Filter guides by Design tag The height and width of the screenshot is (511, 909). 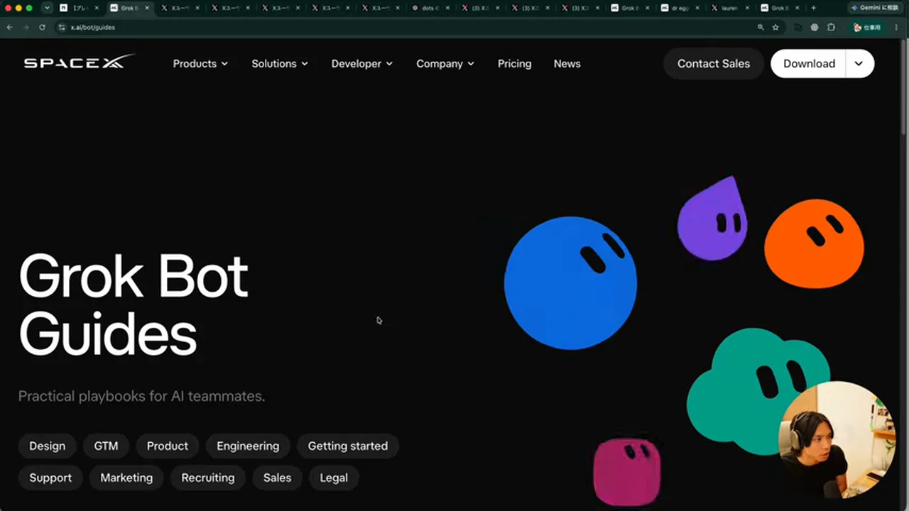tap(47, 446)
